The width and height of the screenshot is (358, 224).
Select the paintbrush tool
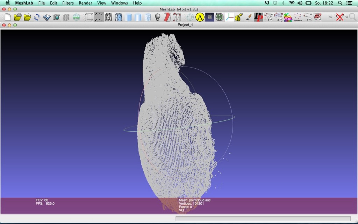tap(249, 17)
